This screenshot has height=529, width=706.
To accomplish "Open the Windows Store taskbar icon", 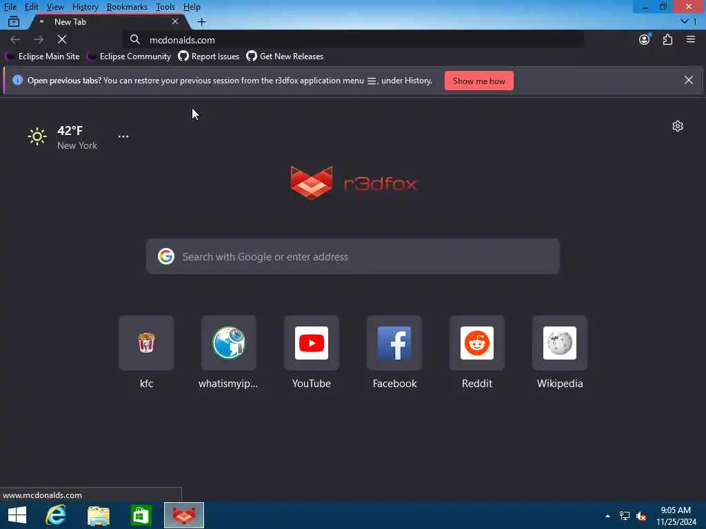I will [x=141, y=515].
